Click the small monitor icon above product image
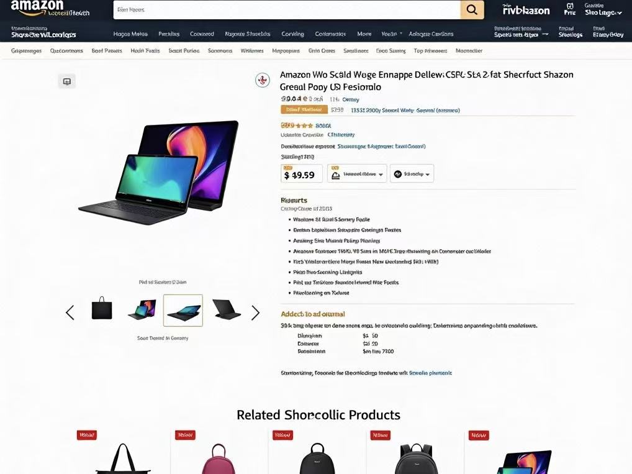This screenshot has height=474, width=632. coord(67,81)
